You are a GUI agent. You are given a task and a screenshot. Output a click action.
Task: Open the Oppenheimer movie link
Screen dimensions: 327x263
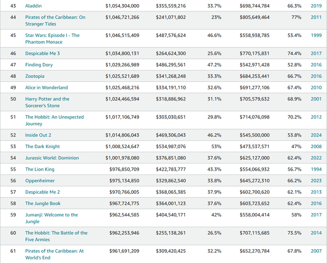(x=40, y=181)
